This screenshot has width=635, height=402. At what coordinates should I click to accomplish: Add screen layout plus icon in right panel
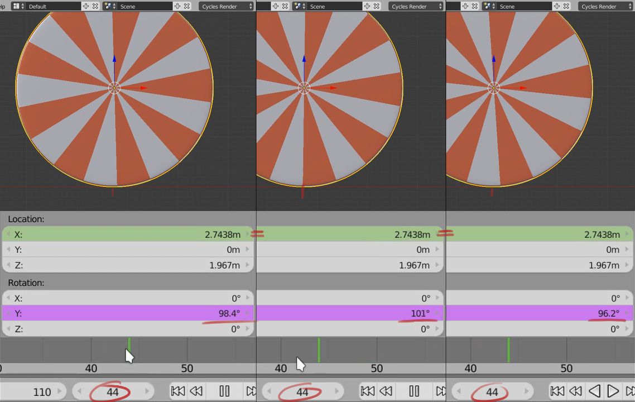click(x=465, y=6)
